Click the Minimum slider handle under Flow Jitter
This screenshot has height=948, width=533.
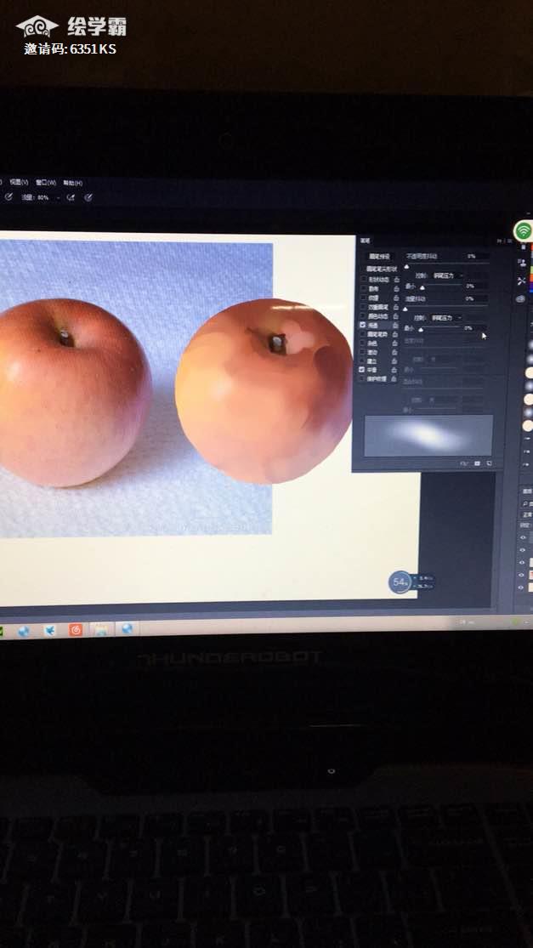tap(421, 330)
